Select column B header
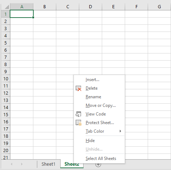 44,7
